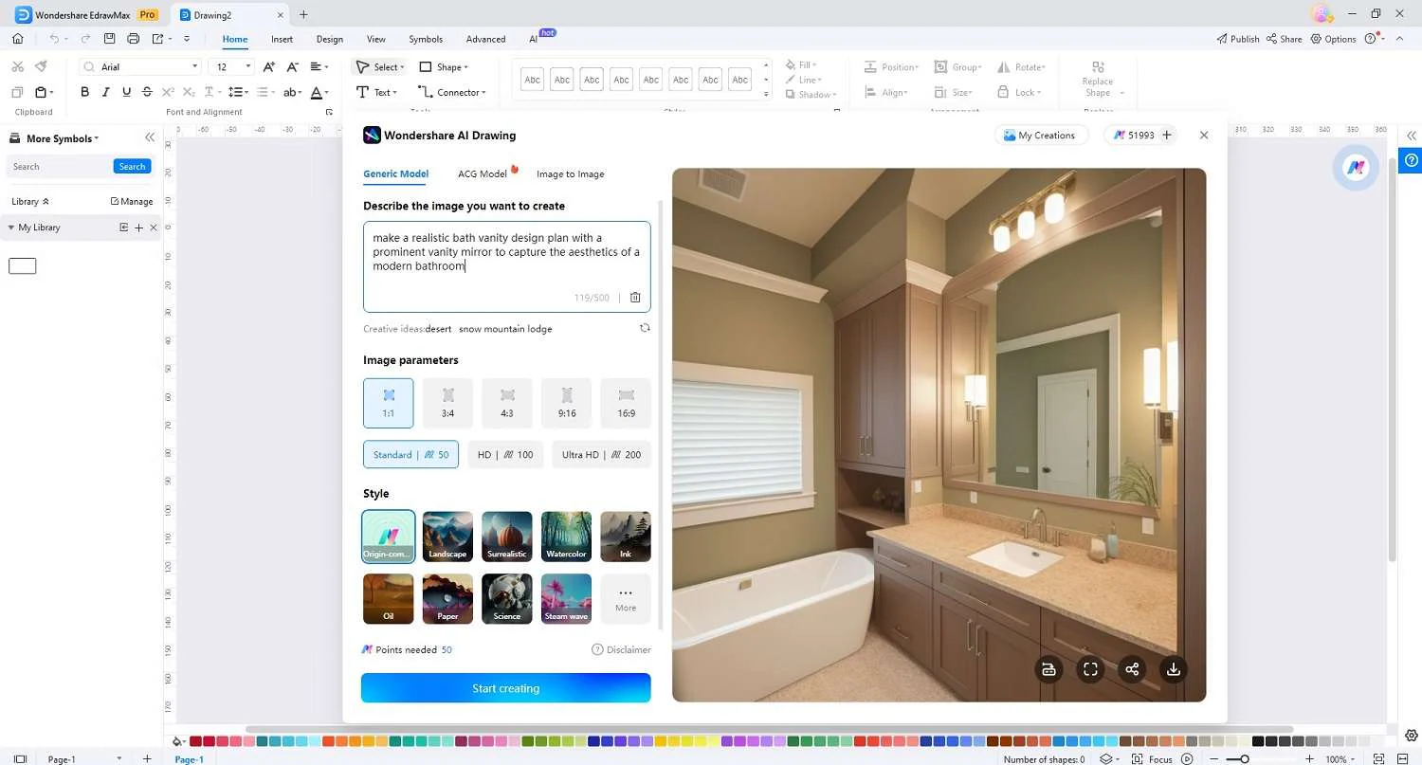The image size is (1422, 765).
Task: Click the Help question mark in right sidebar
Action: coord(1412,161)
